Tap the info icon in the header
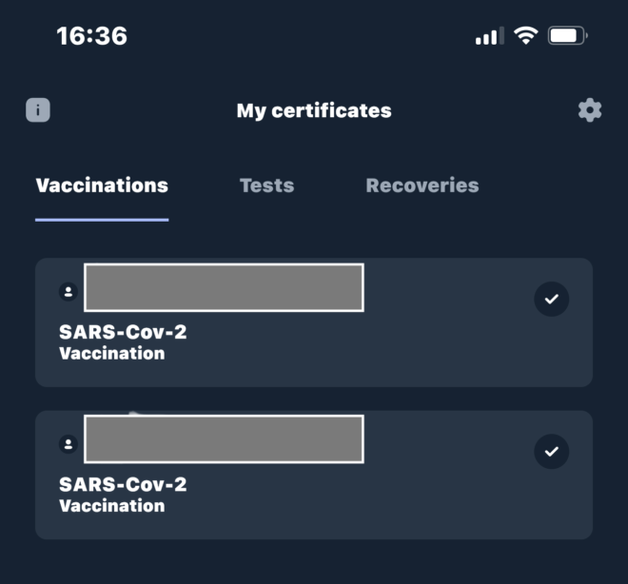 click(x=38, y=110)
